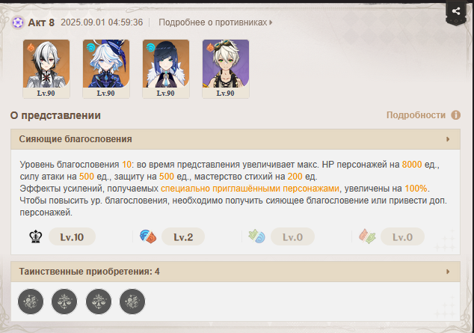Click the first mysterious acquisition round icon
474x333 pixels.
(31, 302)
